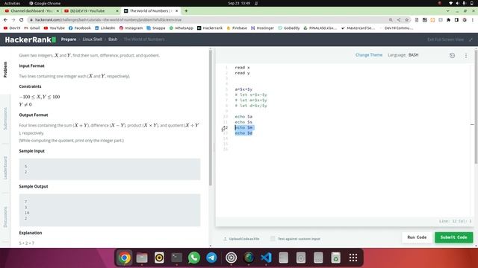Click the share icon in address bar
The image size is (478, 268).
coord(399,20)
